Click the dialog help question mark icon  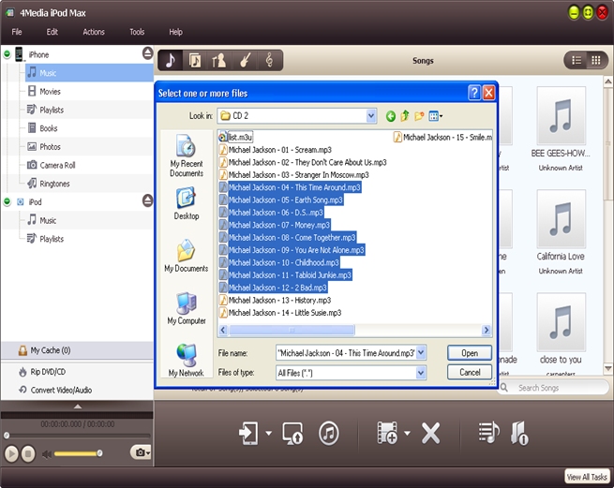[474, 93]
